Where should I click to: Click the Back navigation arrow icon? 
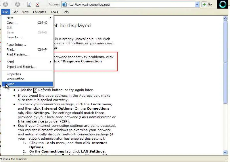(5, 4)
